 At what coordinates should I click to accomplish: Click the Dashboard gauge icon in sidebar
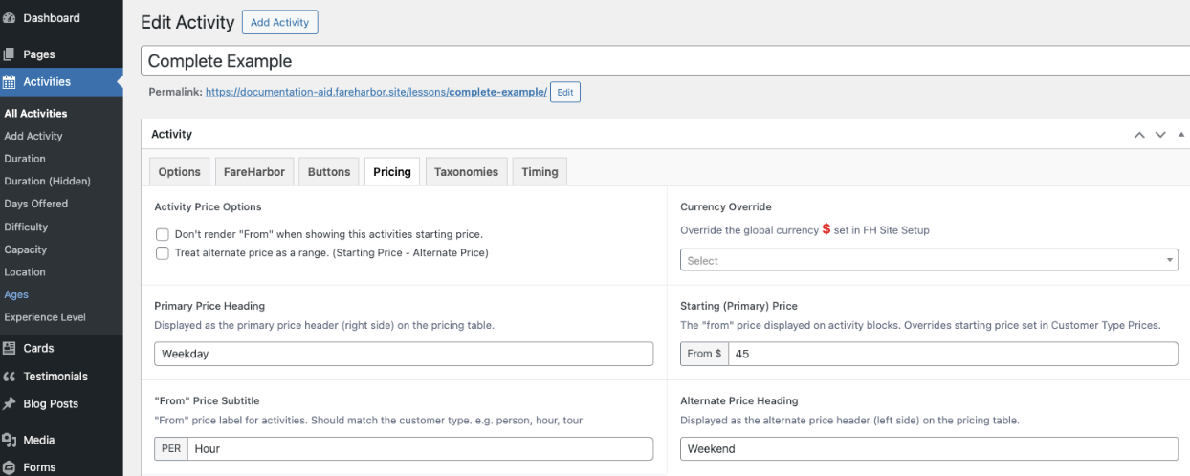click(8, 18)
